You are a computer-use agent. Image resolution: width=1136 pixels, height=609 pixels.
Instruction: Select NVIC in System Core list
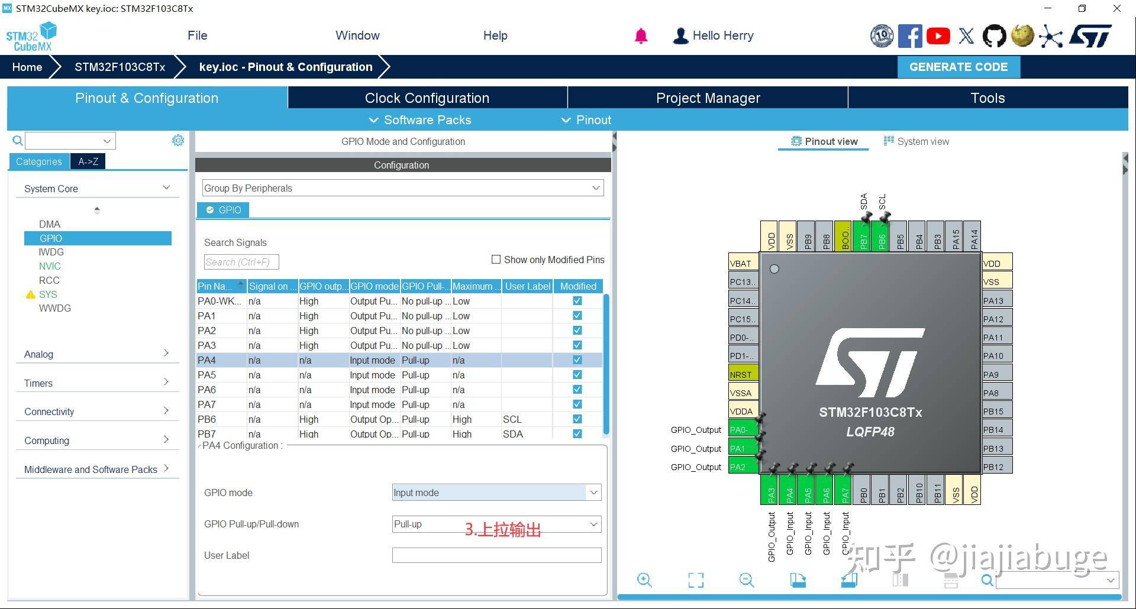50,266
